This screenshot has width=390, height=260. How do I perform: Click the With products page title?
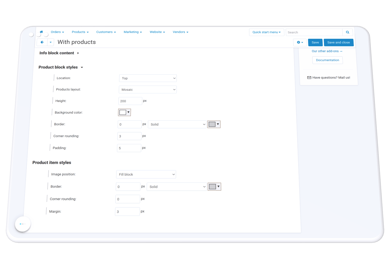pyautogui.click(x=77, y=42)
